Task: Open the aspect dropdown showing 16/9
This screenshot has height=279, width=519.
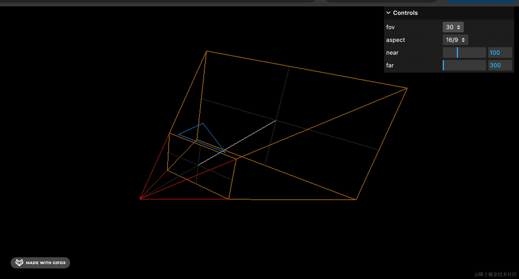Action: [x=455, y=40]
